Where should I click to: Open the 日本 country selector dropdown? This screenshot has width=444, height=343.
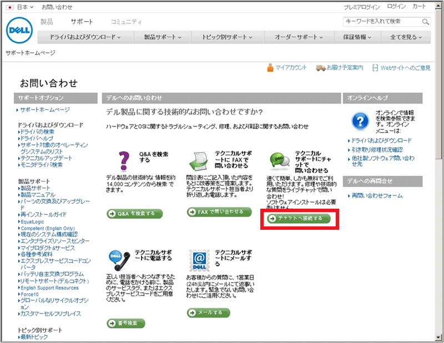click(21, 7)
